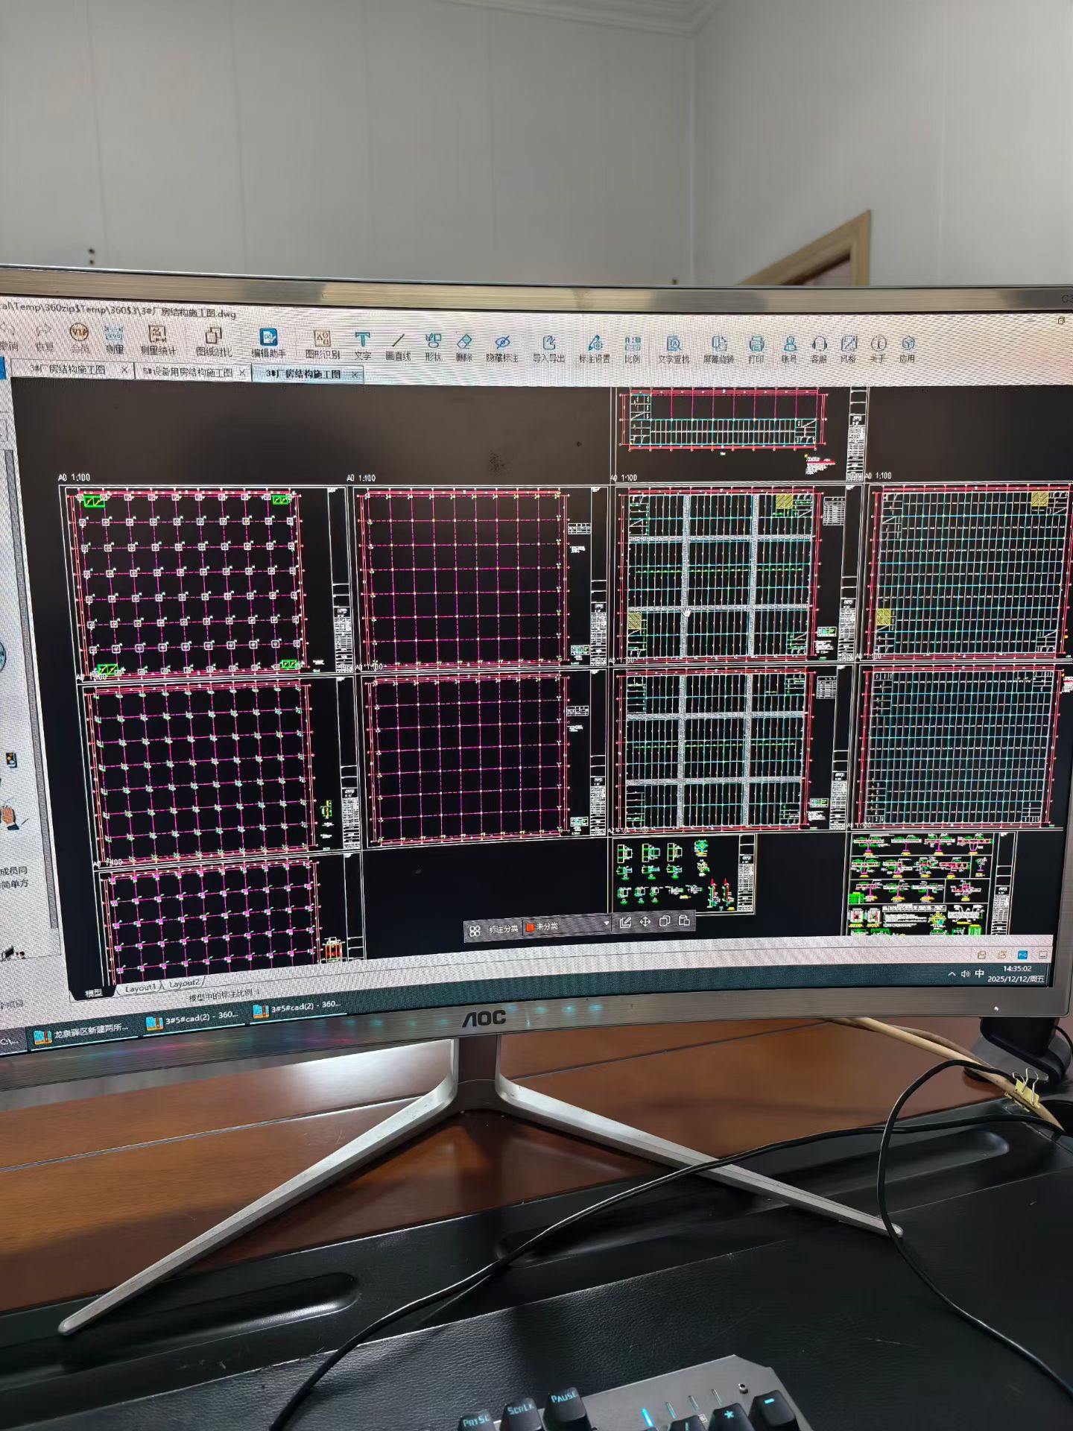Viewport: 1073px width, 1431px height.
Task: Open the 图形识别 shape recognition tool
Action: pyautogui.click(x=322, y=346)
